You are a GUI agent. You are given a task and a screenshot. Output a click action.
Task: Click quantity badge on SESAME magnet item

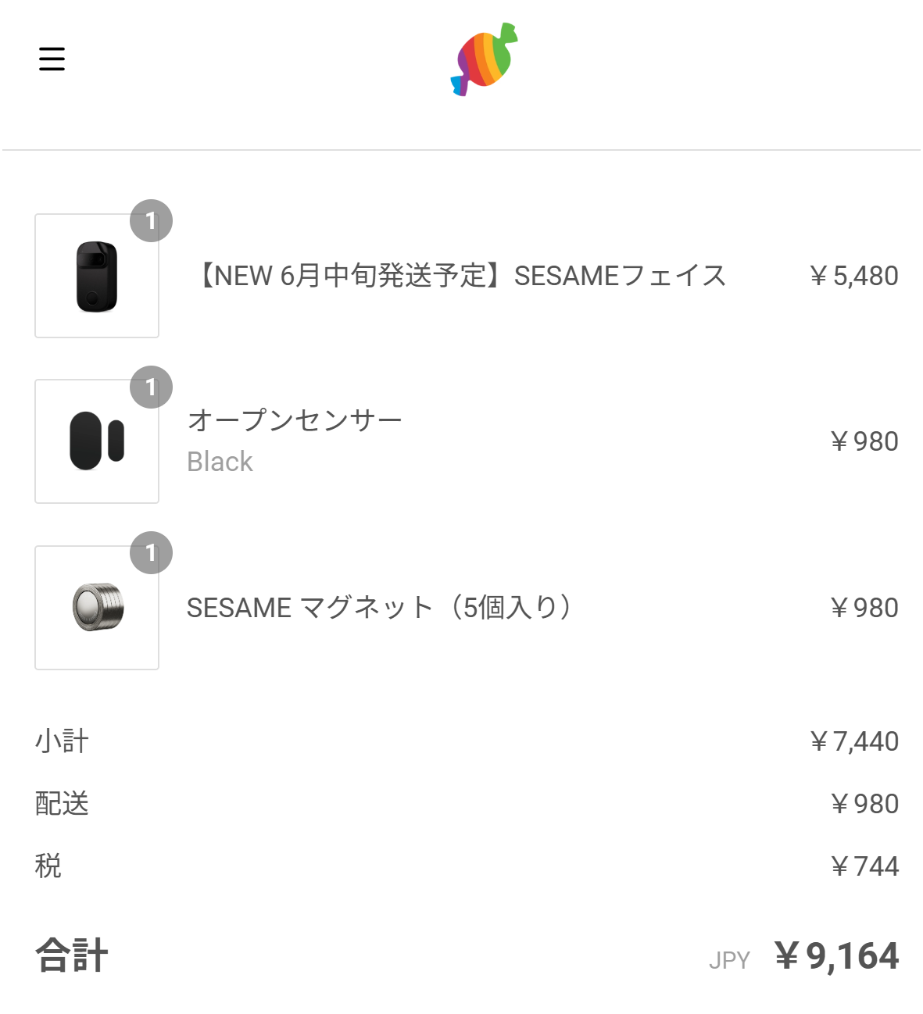tap(151, 553)
